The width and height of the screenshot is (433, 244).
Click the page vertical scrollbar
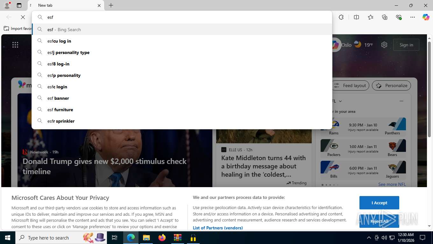click(x=429, y=89)
